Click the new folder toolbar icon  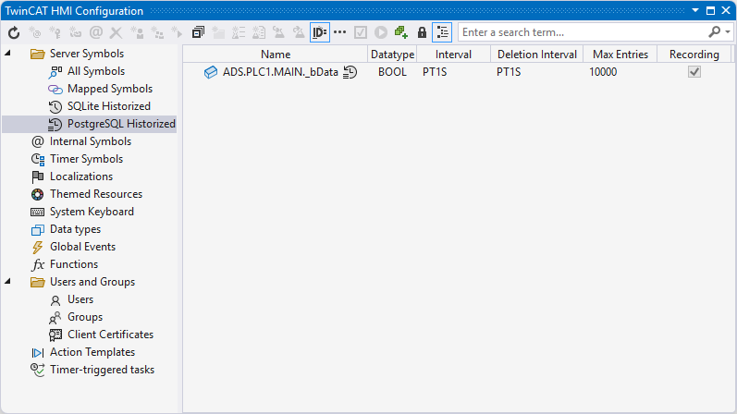218,32
